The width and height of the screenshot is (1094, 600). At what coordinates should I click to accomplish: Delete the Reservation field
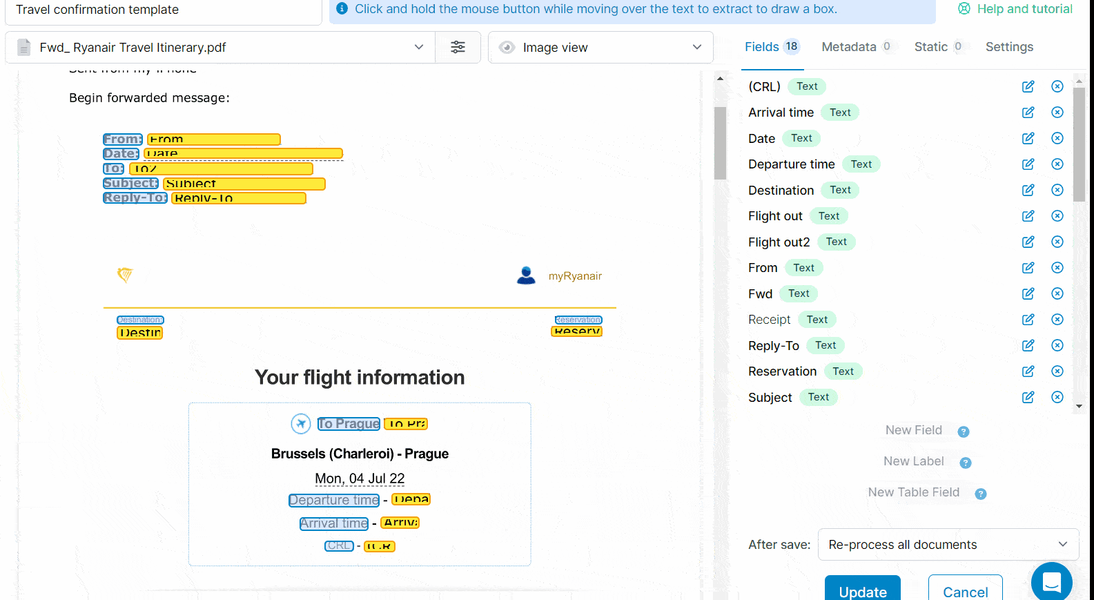coord(1057,371)
